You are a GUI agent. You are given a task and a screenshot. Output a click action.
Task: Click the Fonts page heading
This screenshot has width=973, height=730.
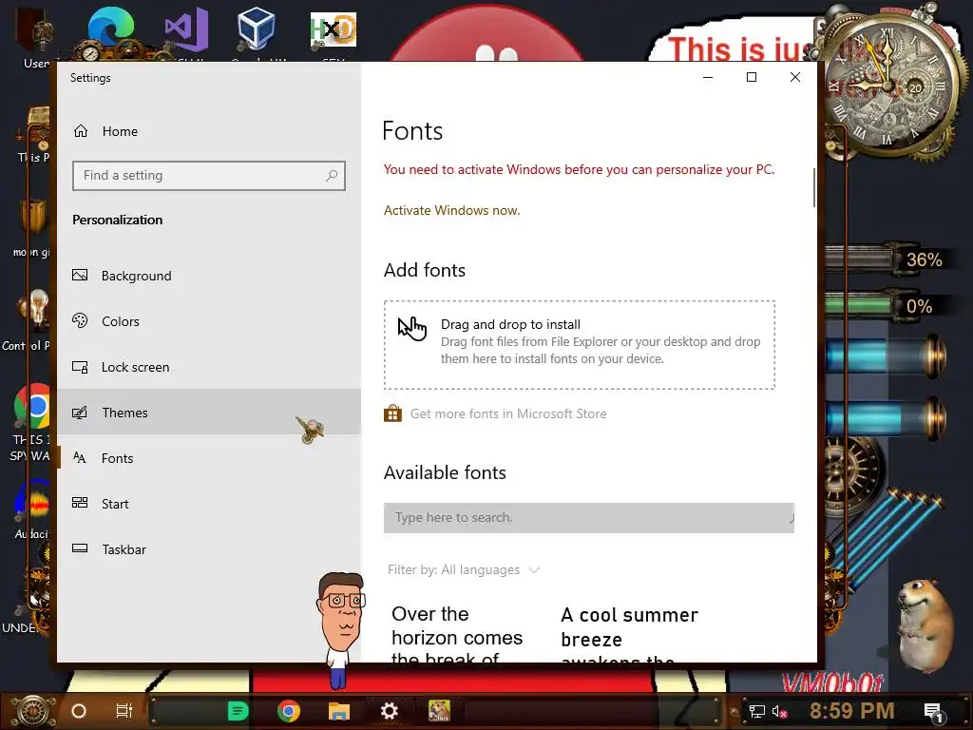(x=412, y=131)
